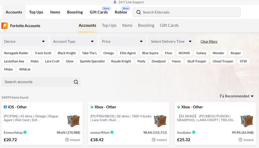Filter by Reaper tag
This screenshot has width=259, height=148.
click(x=236, y=53)
